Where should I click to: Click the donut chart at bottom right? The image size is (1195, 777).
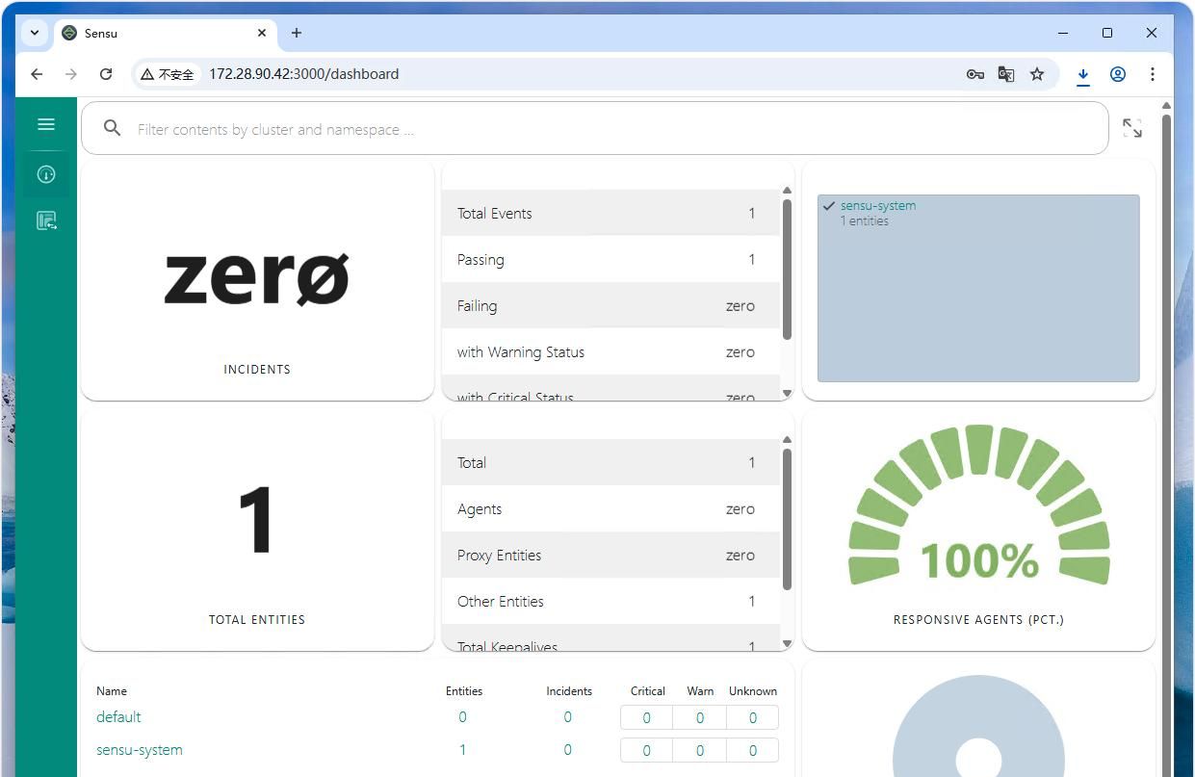click(x=978, y=726)
